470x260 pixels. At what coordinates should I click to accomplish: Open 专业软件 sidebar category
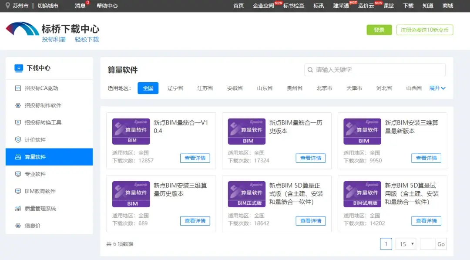[x=49, y=174]
